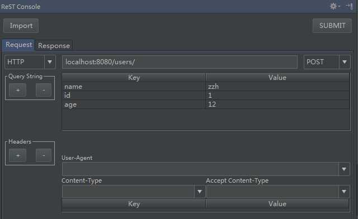Viewport: 358px width, 219px height.
Task: Expand the Content-Type dropdown arrow
Action: point(200,192)
